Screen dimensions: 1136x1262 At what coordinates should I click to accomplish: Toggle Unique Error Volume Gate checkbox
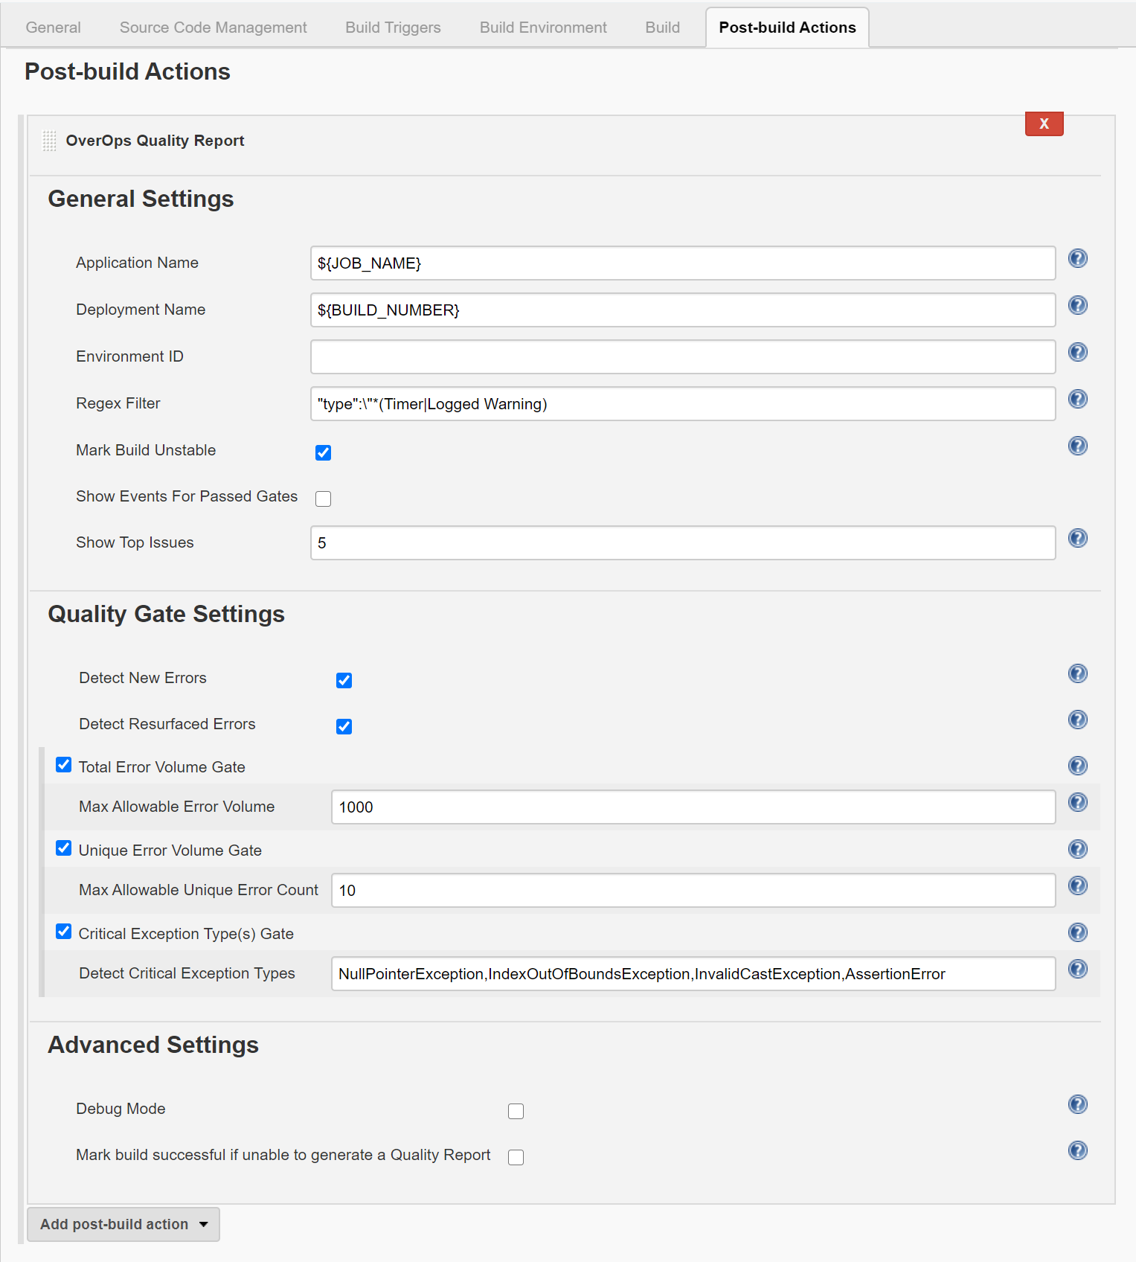coord(64,848)
